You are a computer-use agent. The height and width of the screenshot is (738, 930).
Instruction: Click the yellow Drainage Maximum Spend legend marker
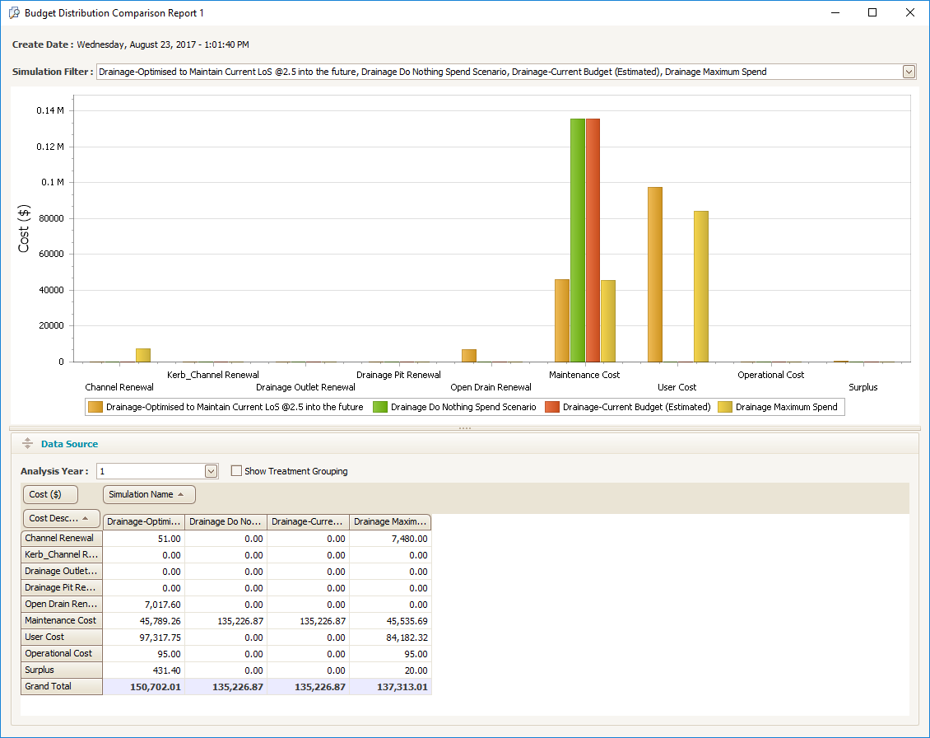pos(724,407)
